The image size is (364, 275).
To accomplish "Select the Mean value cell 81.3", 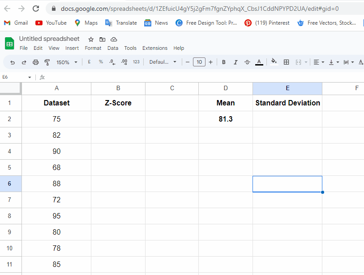I will tap(226, 119).
